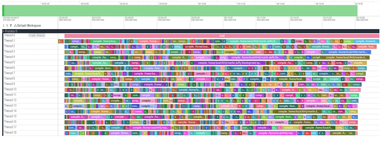Select the Thread 8 track label

(x=9, y=79)
